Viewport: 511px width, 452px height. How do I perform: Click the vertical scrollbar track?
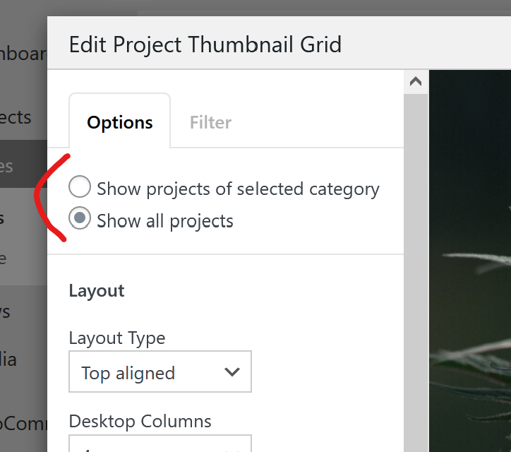coord(416,282)
